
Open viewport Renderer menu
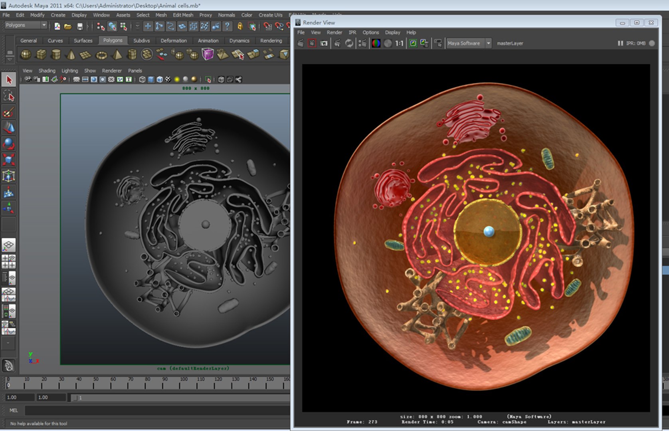(112, 71)
